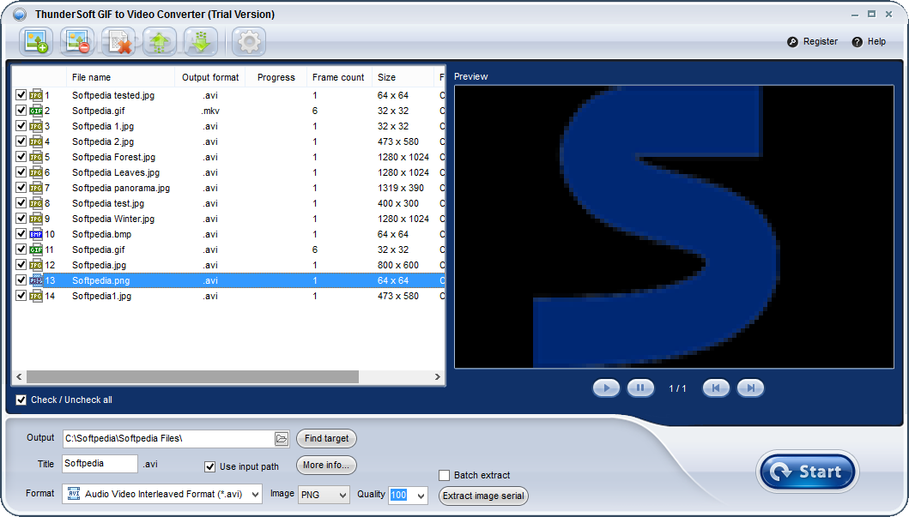The width and height of the screenshot is (909, 517).
Task: Click the file list scroll right arrow
Action: pos(438,377)
